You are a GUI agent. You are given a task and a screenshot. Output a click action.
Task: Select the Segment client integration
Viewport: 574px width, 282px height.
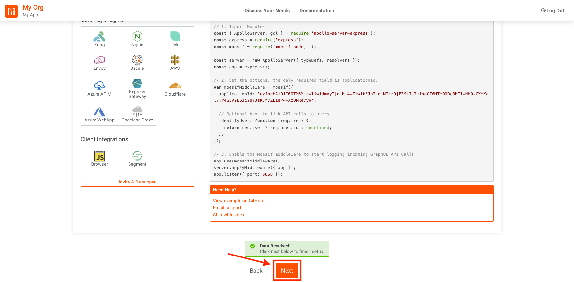(x=137, y=156)
